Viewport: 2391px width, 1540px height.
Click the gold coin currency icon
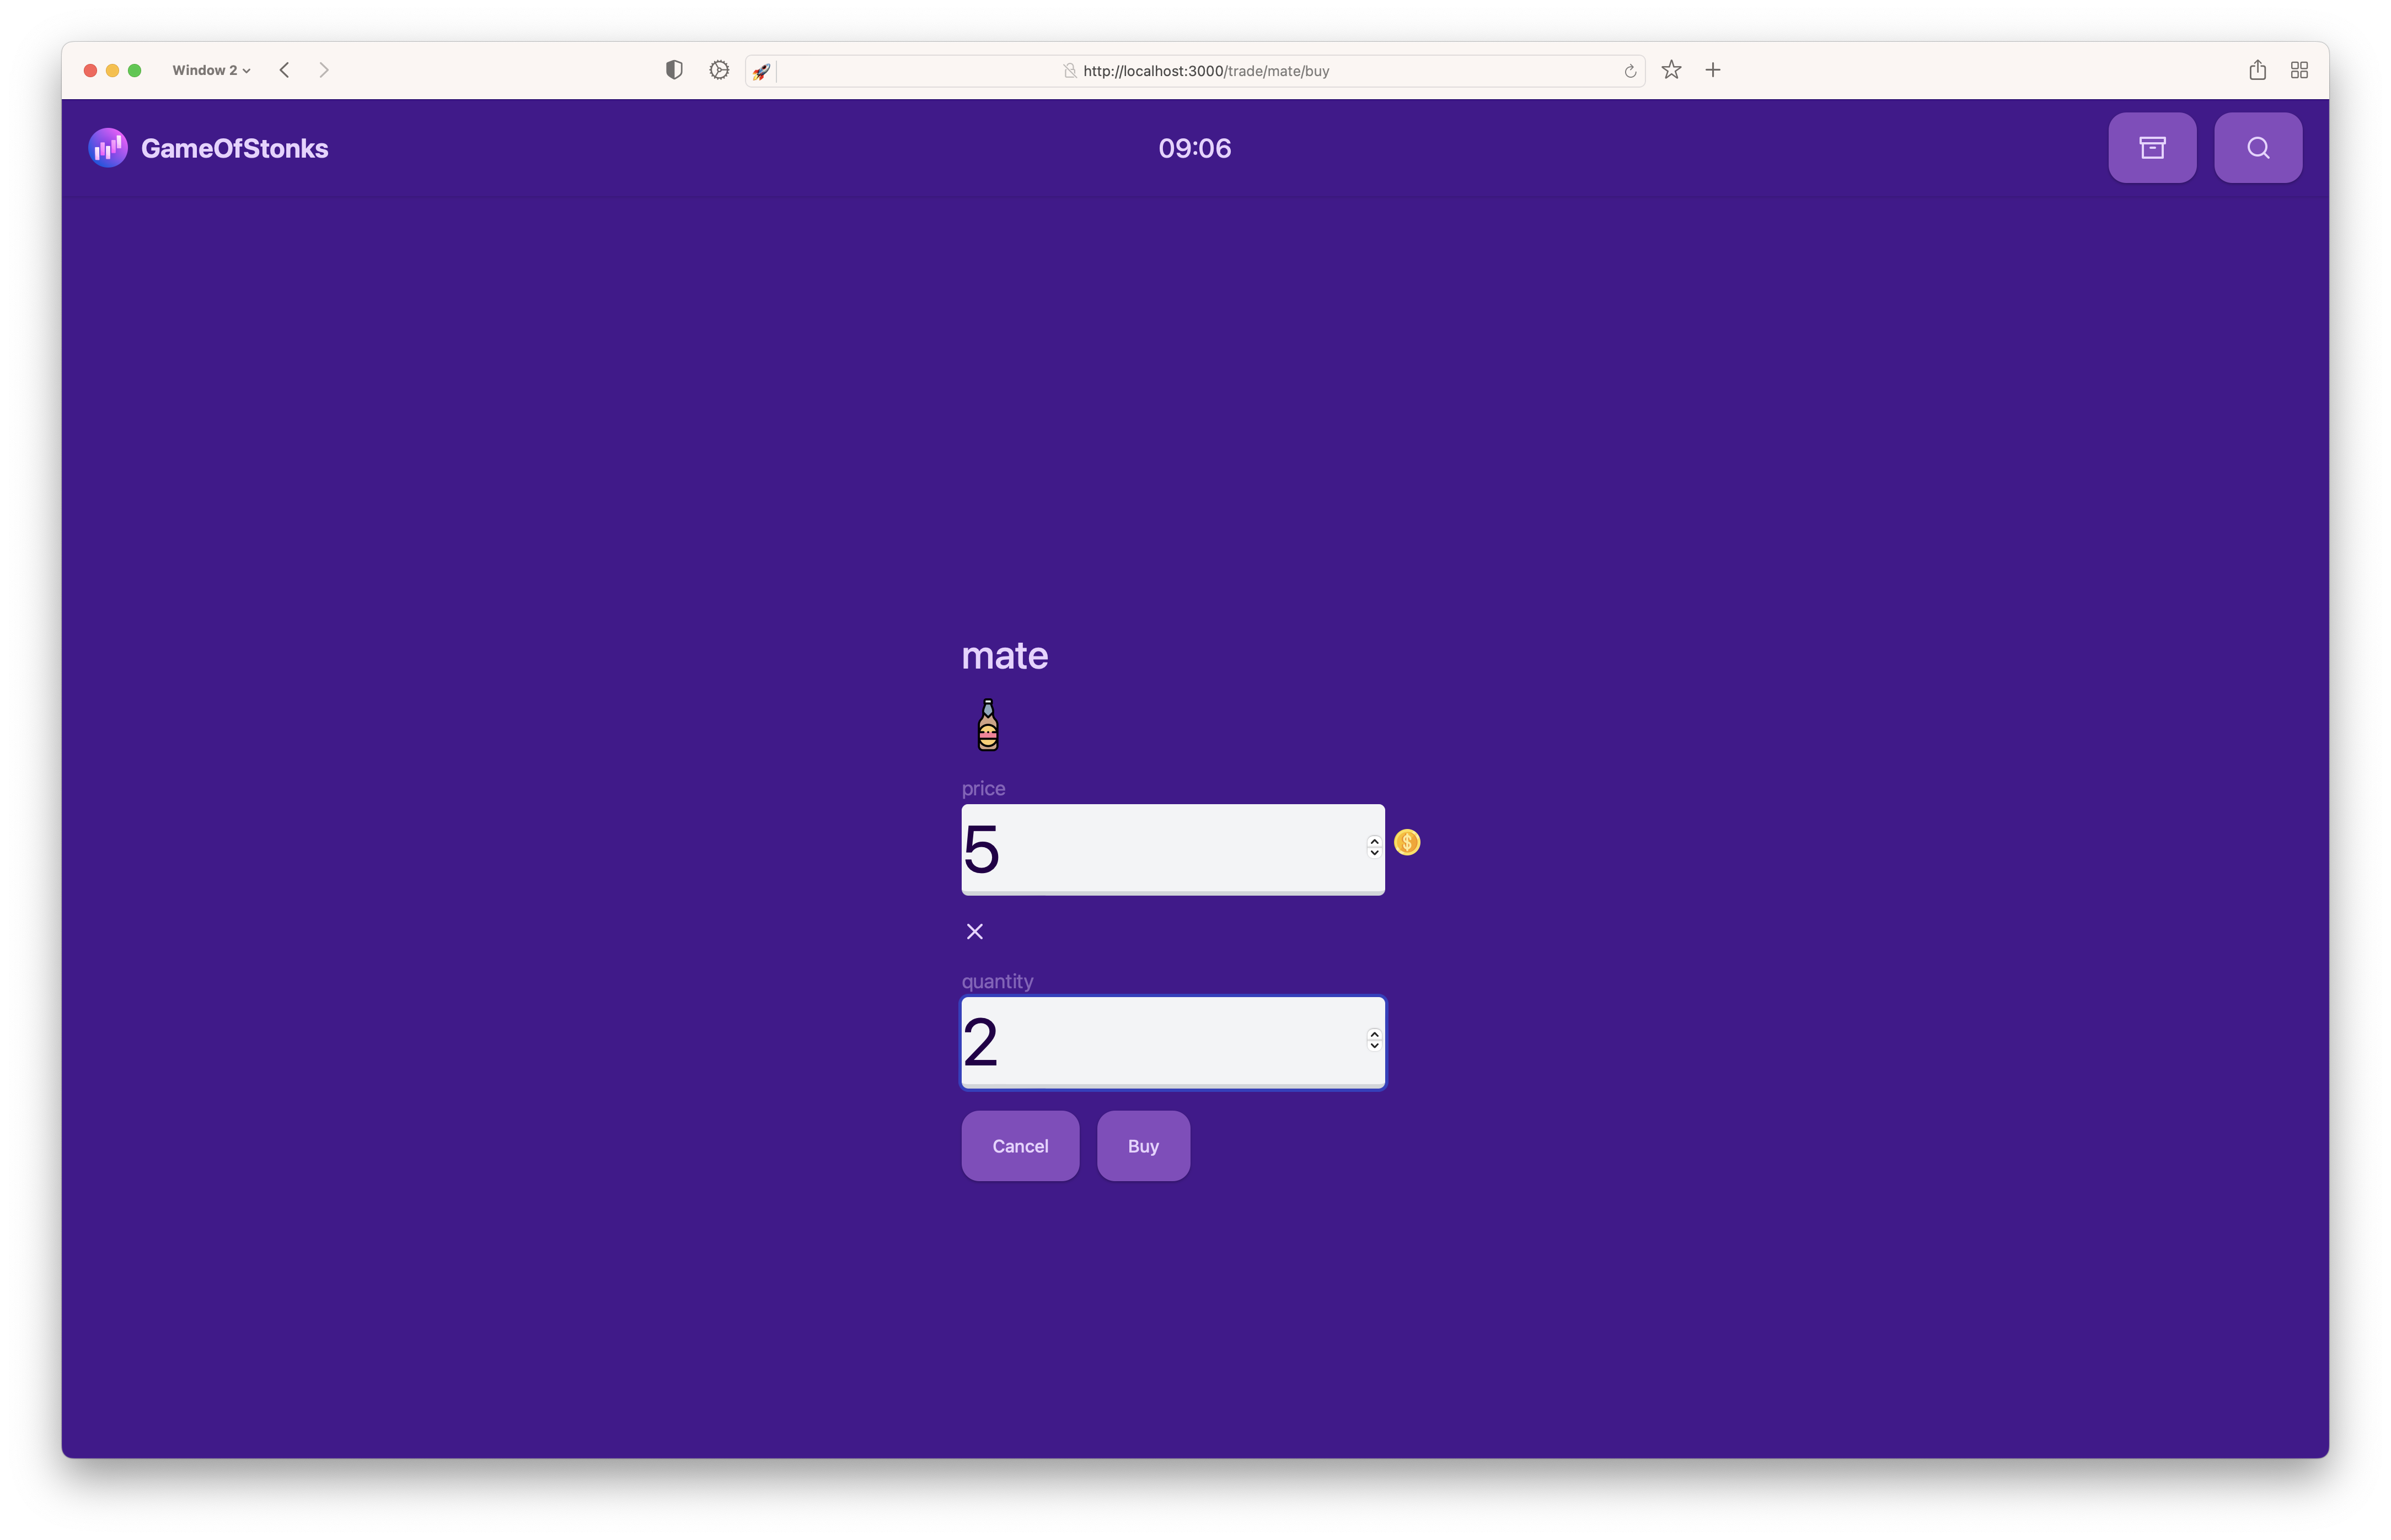[1407, 843]
